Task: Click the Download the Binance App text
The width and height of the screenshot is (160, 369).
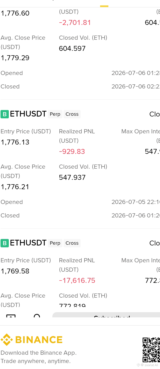Action: [x=39, y=353]
